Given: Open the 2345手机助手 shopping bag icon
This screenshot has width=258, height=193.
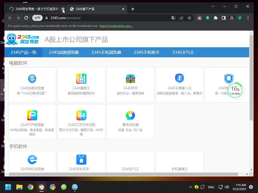Looking at the screenshot, I should (x=81, y=160).
